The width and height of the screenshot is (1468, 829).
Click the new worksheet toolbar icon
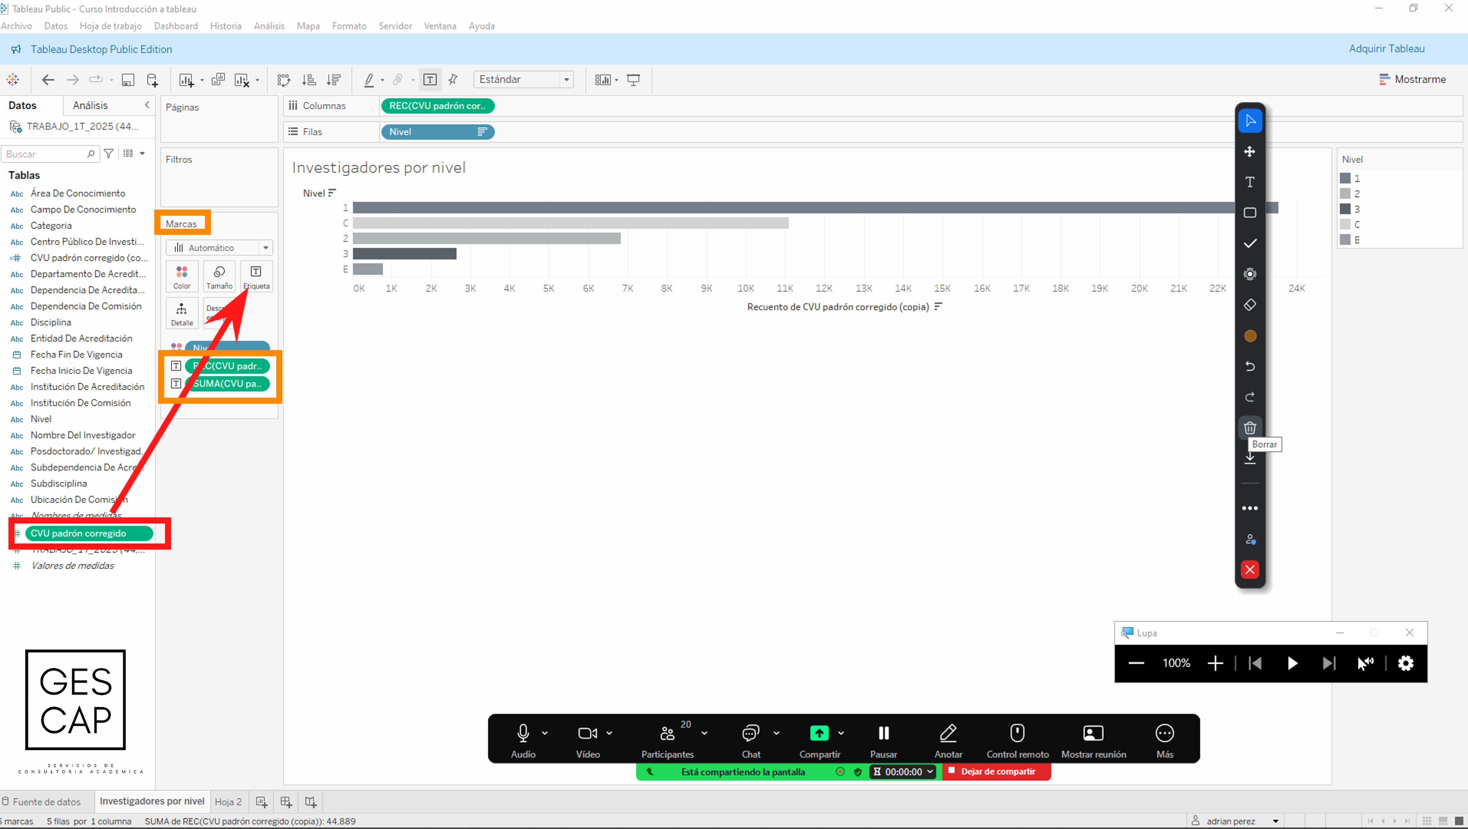pos(187,80)
